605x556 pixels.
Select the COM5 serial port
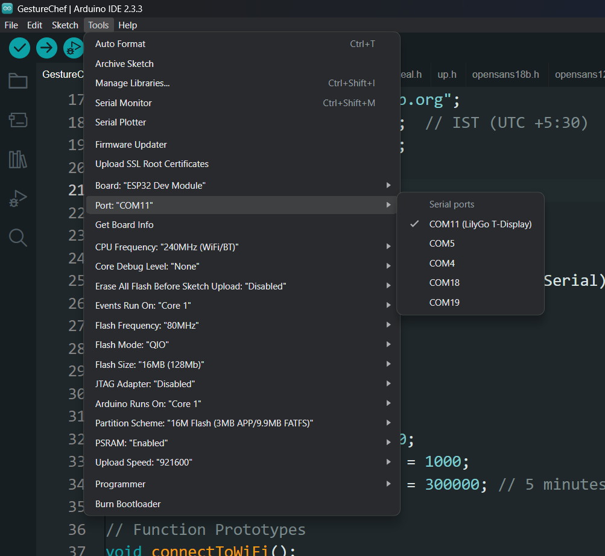pos(442,244)
